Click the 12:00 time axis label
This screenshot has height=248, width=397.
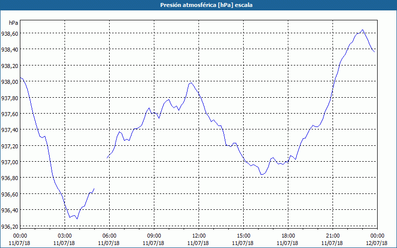coord(199,236)
